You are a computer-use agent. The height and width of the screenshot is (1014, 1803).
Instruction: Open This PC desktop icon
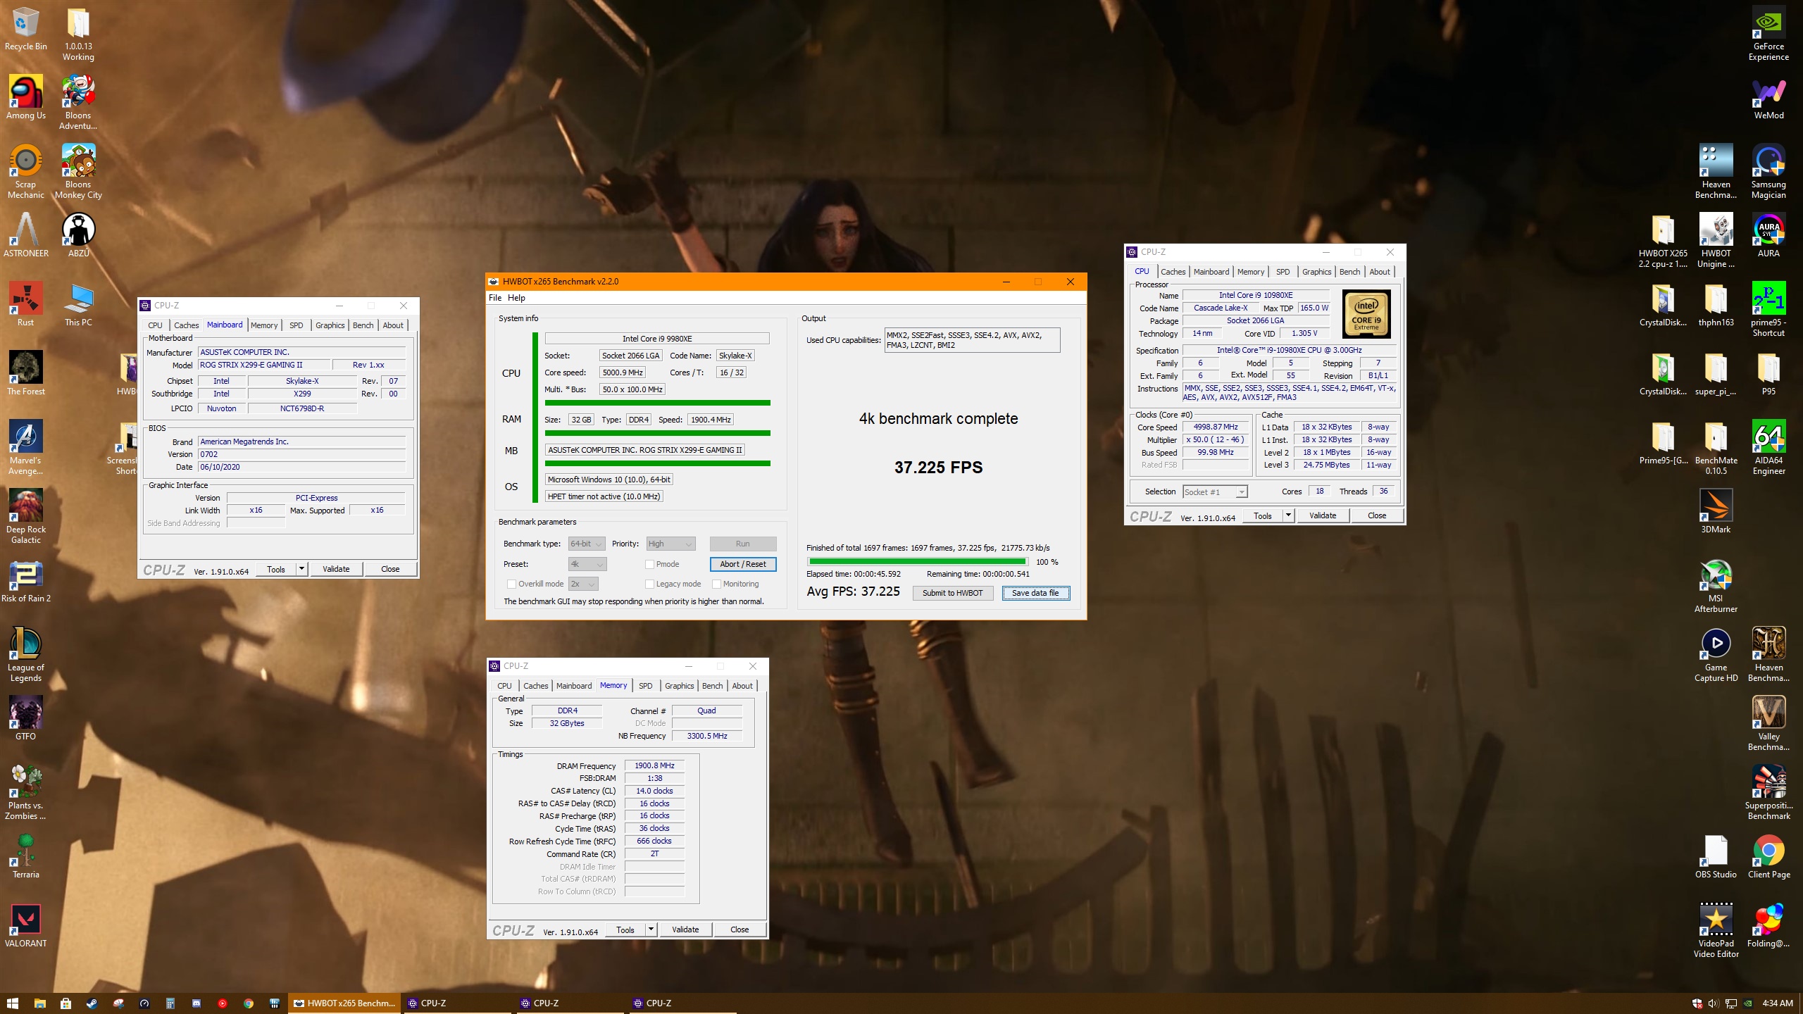click(78, 304)
